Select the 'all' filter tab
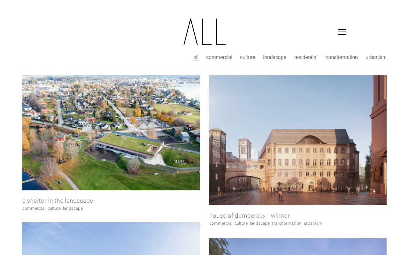 pos(196,57)
